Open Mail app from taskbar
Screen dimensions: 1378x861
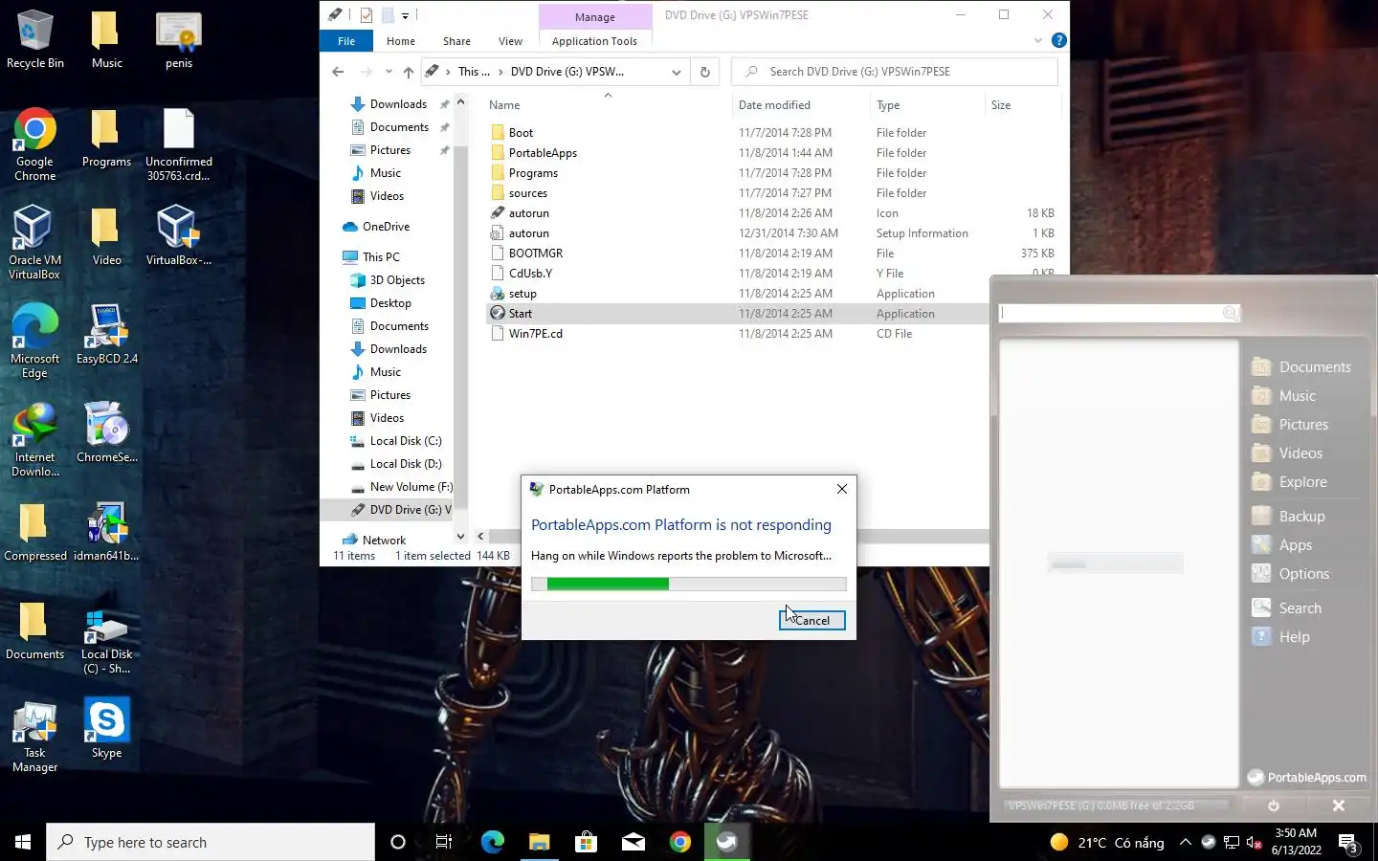(633, 842)
